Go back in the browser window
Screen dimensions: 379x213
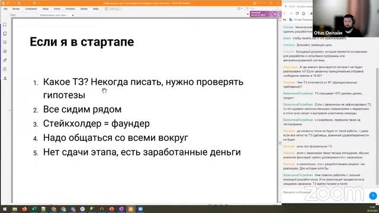285,14
